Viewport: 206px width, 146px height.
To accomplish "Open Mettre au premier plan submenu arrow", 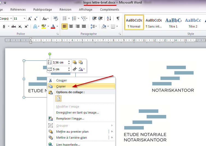I will [x=112, y=132].
